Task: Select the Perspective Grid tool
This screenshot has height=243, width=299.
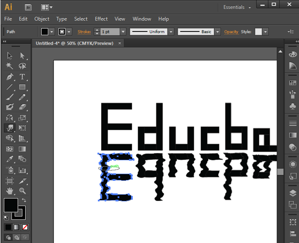Action: [x=22, y=138]
